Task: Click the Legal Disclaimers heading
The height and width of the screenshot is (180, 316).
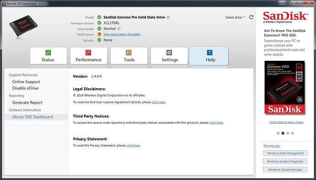Action: (x=89, y=89)
